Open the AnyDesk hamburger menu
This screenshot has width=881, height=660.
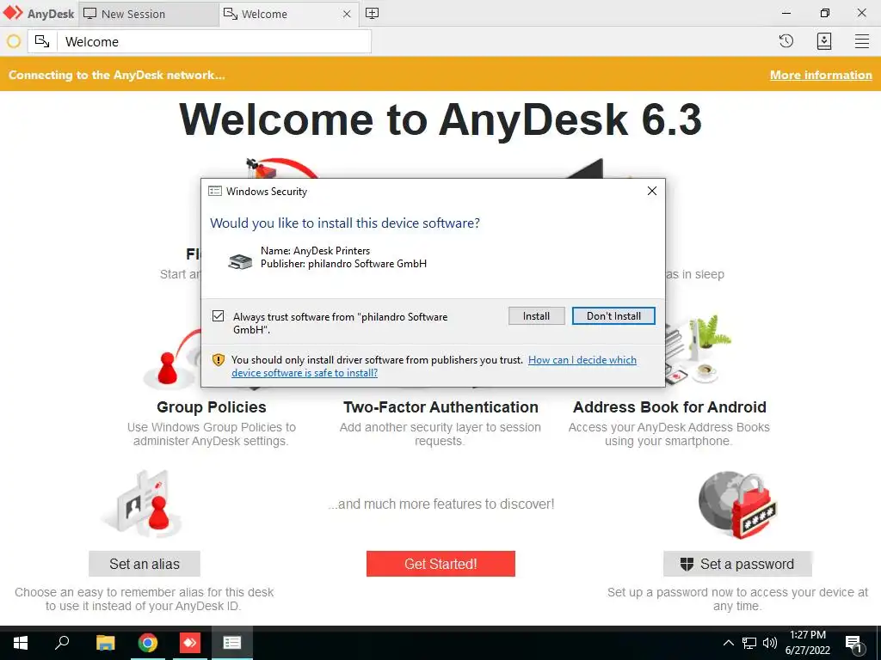tap(862, 41)
